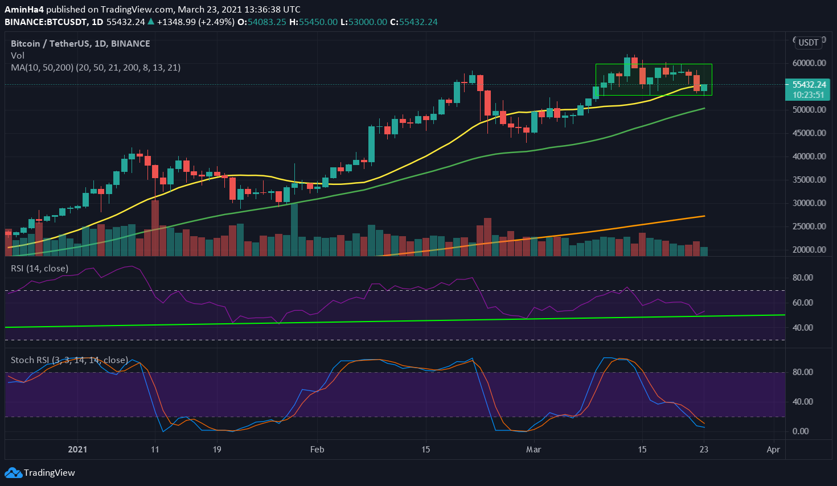Click the 50000.00 price axis label
Viewport: 837px width, 486px height.
[809, 110]
